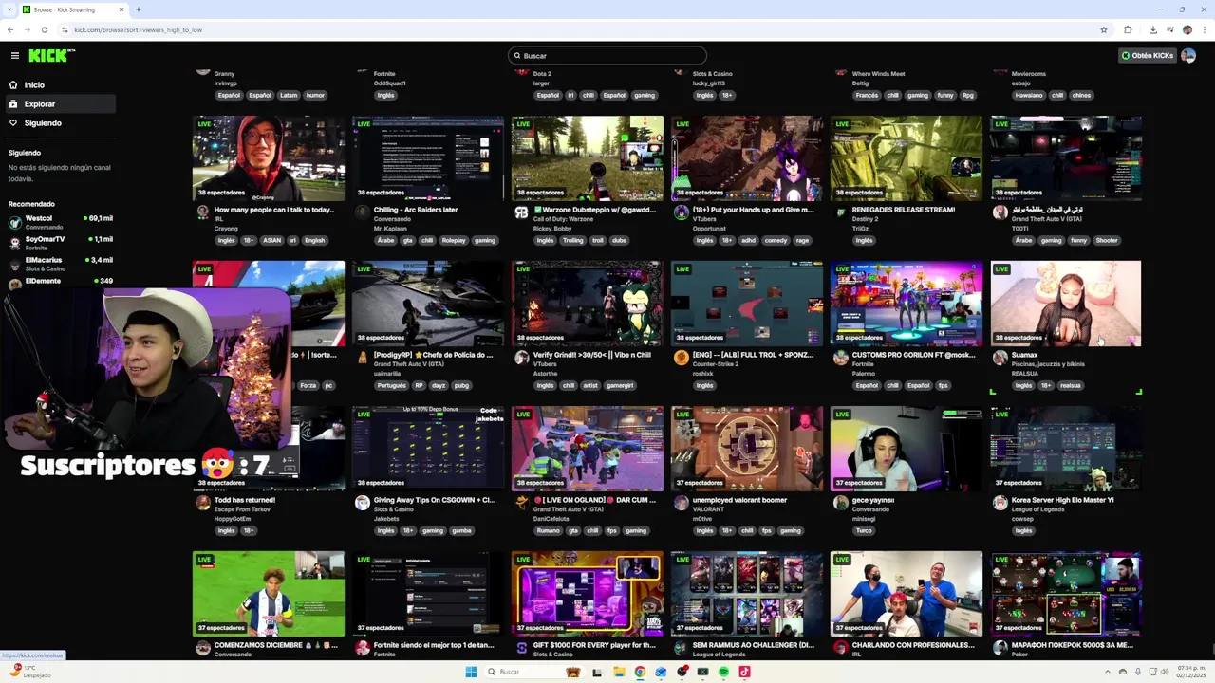This screenshot has width=1215, height=683.
Task: Open the Westcol recommended channel avatar
Action: click(14, 223)
